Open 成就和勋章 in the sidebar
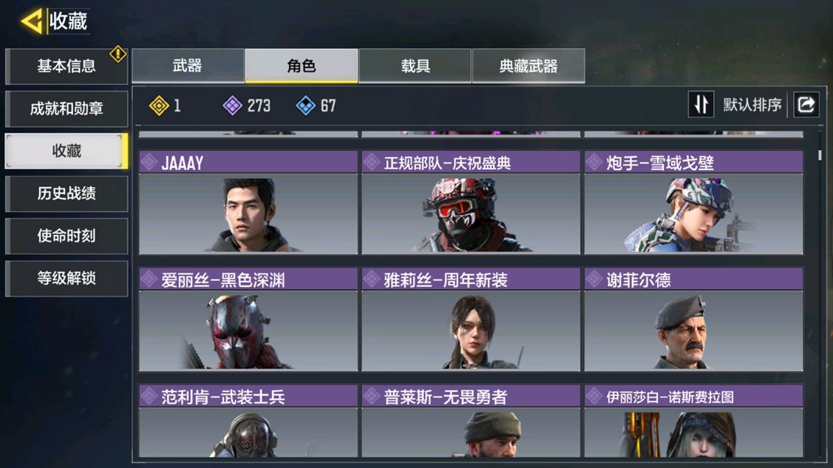 (x=67, y=109)
